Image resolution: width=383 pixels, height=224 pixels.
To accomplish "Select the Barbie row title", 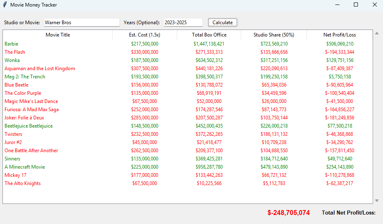I will pos(11,44).
